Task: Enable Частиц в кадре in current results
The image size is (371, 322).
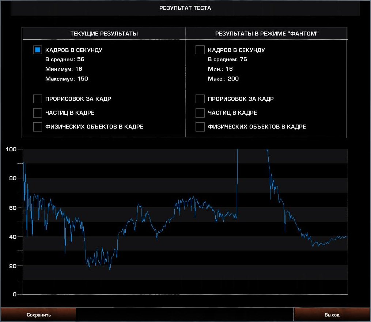Action: pyautogui.click(x=38, y=113)
